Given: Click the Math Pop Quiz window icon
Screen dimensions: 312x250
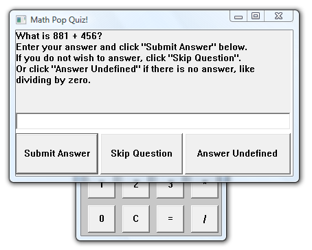Looking at the screenshot, I should point(21,20).
